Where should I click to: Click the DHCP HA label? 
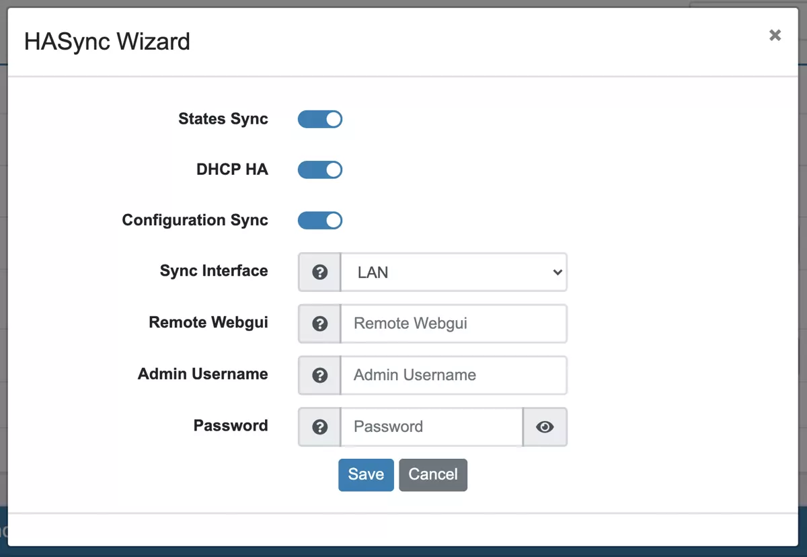tap(232, 170)
